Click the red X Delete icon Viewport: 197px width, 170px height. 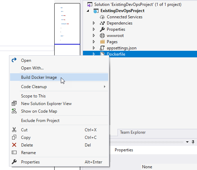pyautogui.click(x=14, y=145)
